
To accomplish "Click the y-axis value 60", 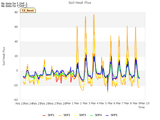I will 16,27.
